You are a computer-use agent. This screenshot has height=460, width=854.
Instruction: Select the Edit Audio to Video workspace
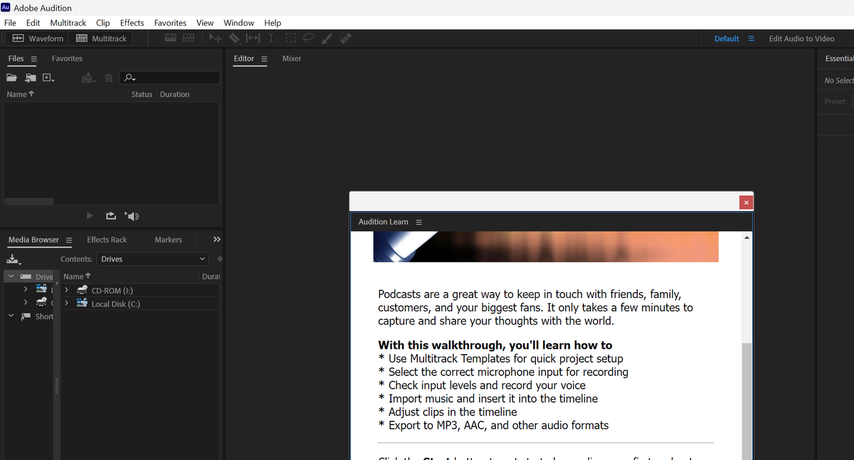pyautogui.click(x=801, y=39)
